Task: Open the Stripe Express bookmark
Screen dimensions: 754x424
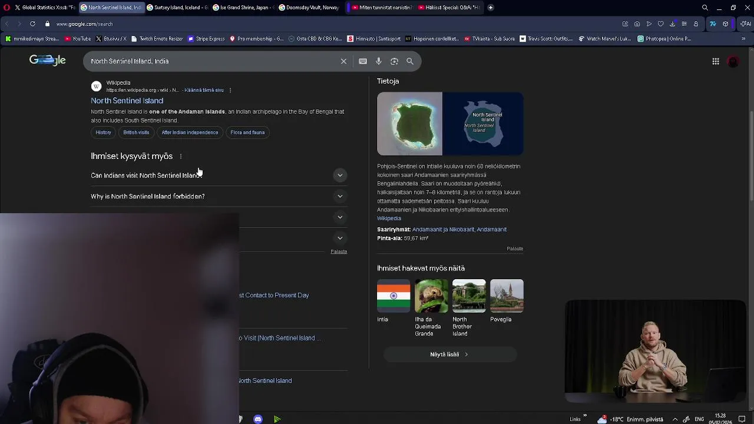Action: tap(206, 39)
